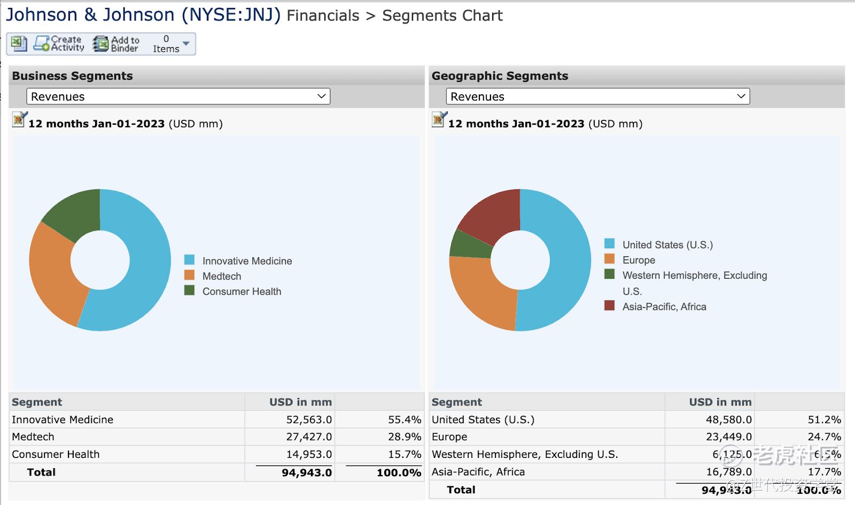The image size is (855, 505).
Task: Click the Add to Binder button
Action: click(x=116, y=44)
